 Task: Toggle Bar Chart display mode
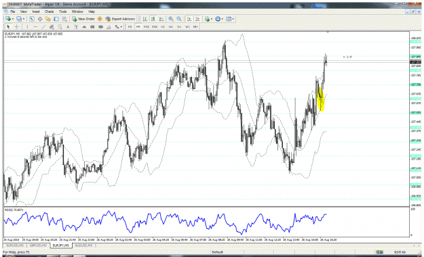point(145,19)
